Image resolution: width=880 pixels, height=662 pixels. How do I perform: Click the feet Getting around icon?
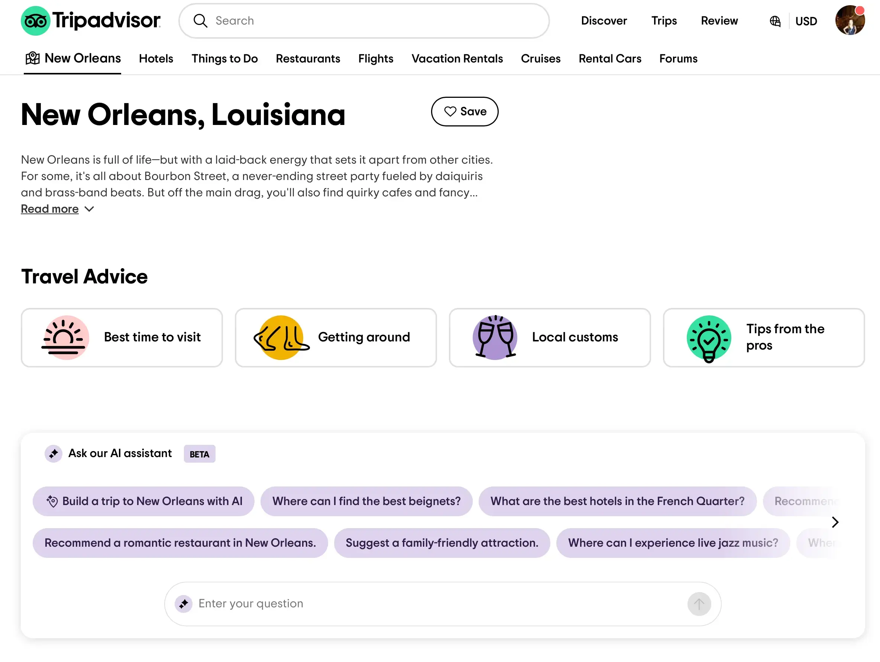281,338
